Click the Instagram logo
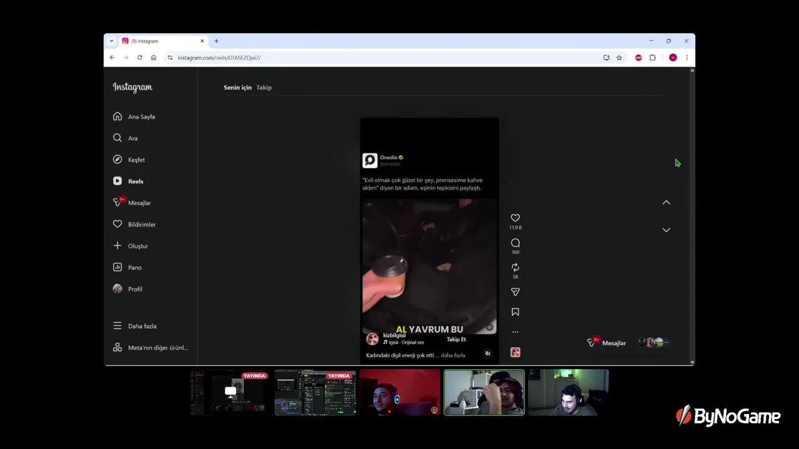The width and height of the screenshot is (799, 449). point(132,87)
